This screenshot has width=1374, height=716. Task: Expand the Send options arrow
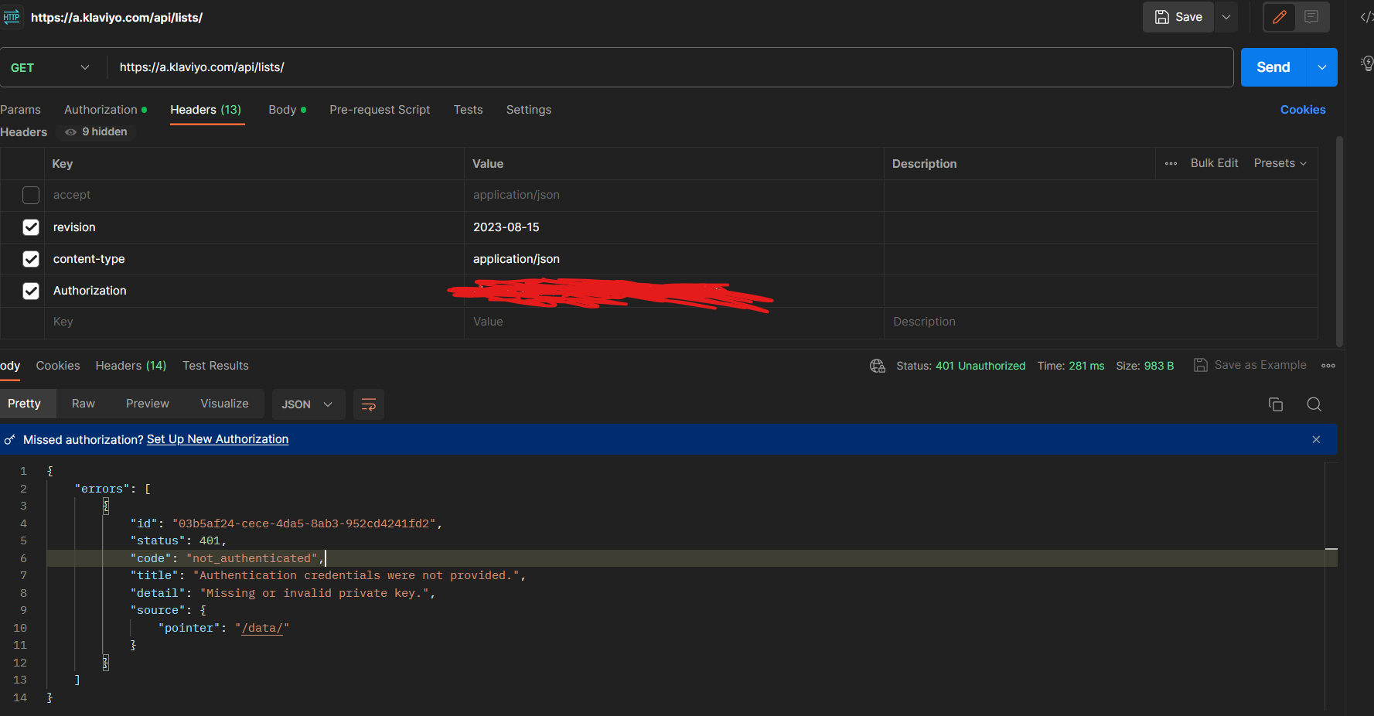pyautogui.click(x=1322, y=67)
